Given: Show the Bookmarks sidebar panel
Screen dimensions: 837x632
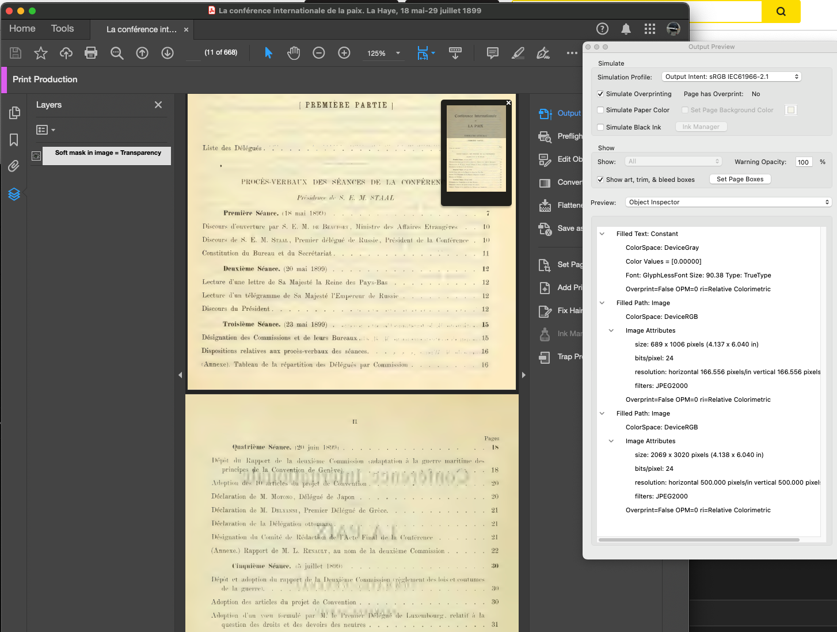Looking at the screenshot, I should click(14, 140).
